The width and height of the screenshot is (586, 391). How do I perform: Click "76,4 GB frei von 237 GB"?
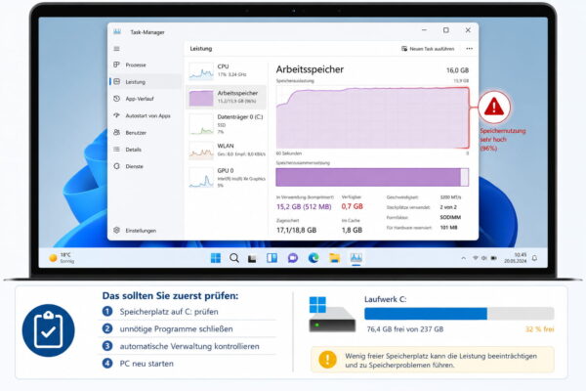[405, 329]
